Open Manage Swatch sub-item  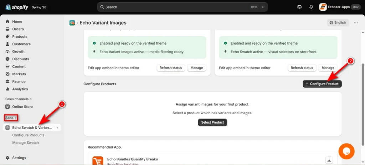pyautogui.click(x=26, y=142)
